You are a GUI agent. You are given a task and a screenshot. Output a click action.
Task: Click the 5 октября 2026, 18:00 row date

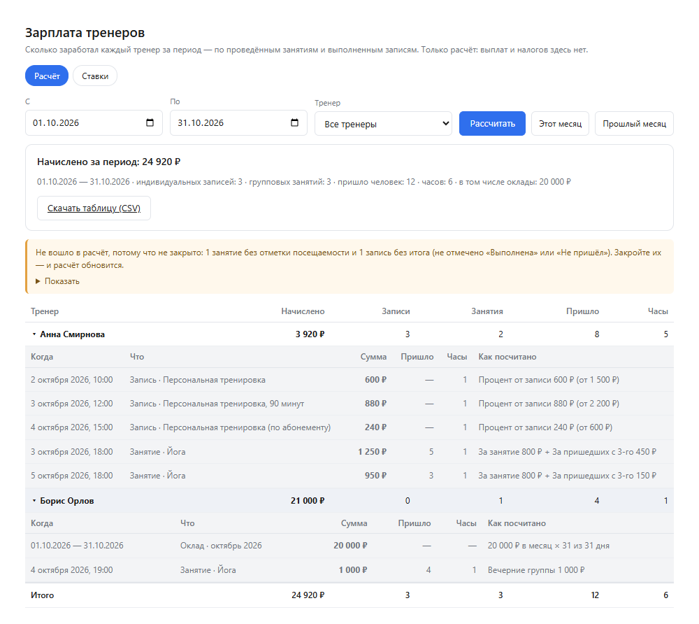(x=72, y=476)
